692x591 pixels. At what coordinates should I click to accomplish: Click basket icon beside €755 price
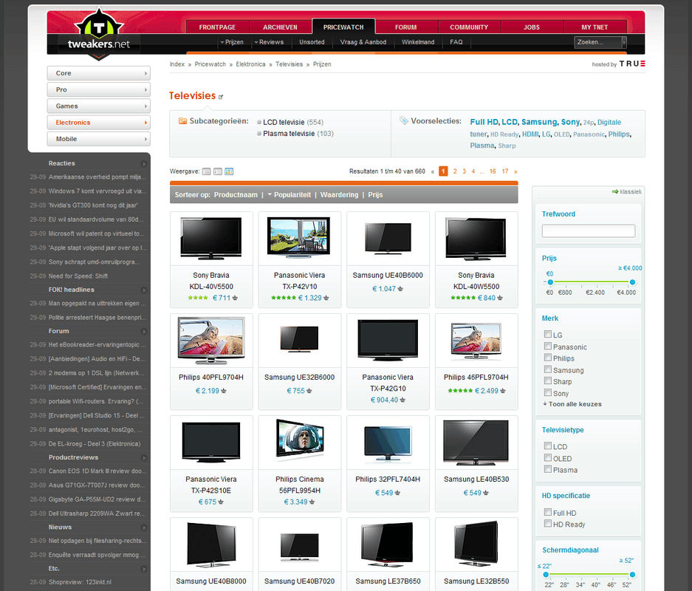(x=309, y=391)
